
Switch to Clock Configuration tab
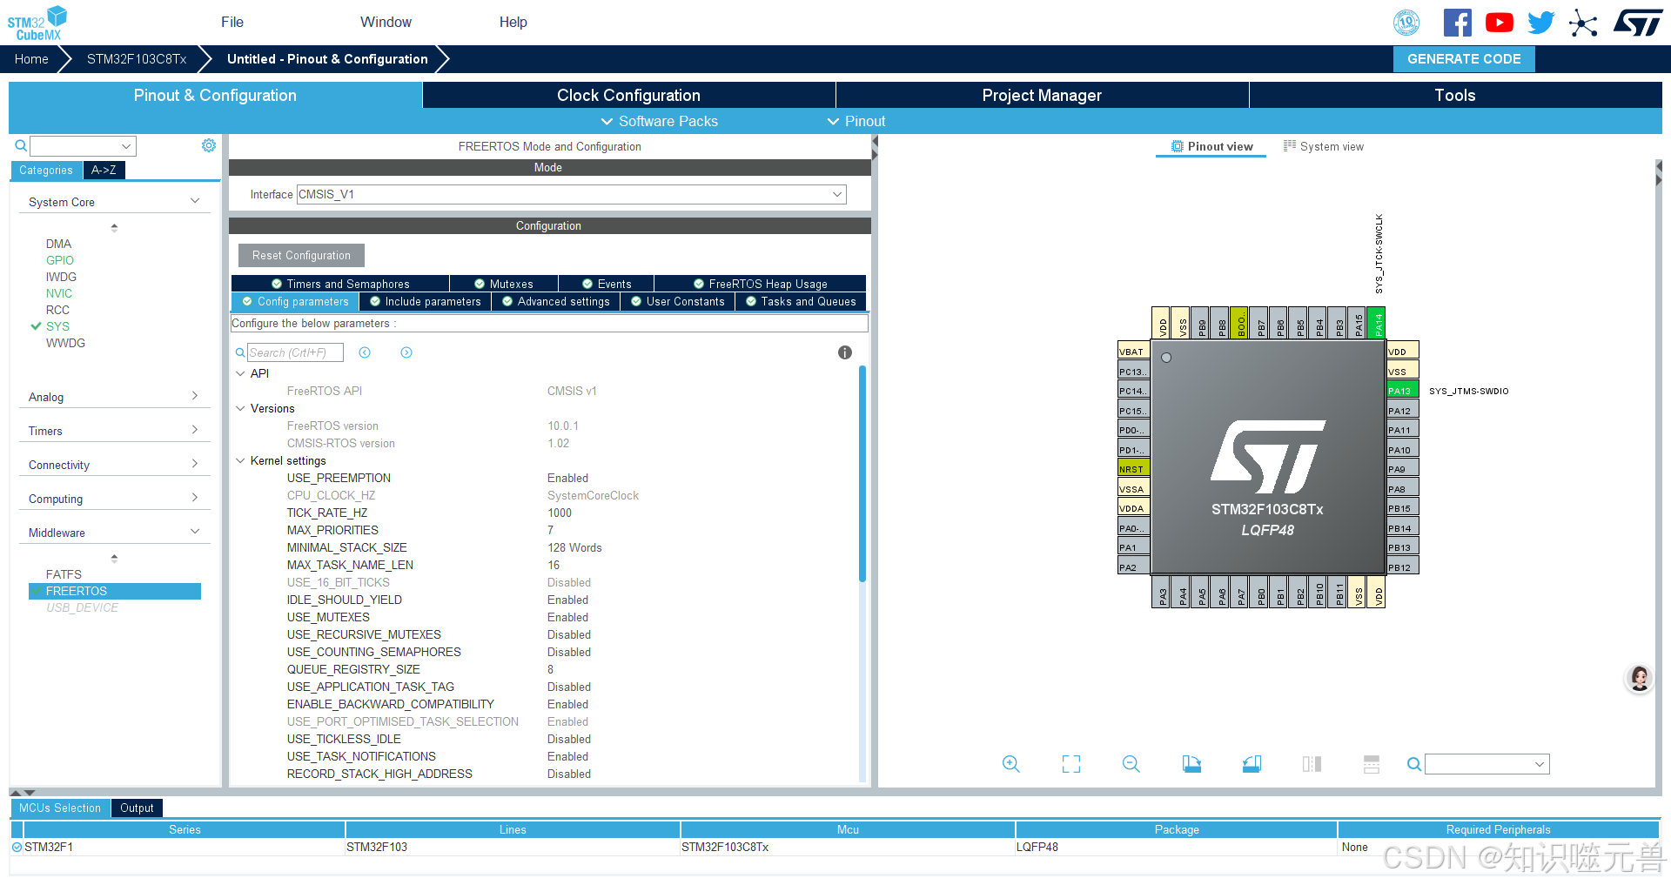pyautogui.click(x=628, y=96)
